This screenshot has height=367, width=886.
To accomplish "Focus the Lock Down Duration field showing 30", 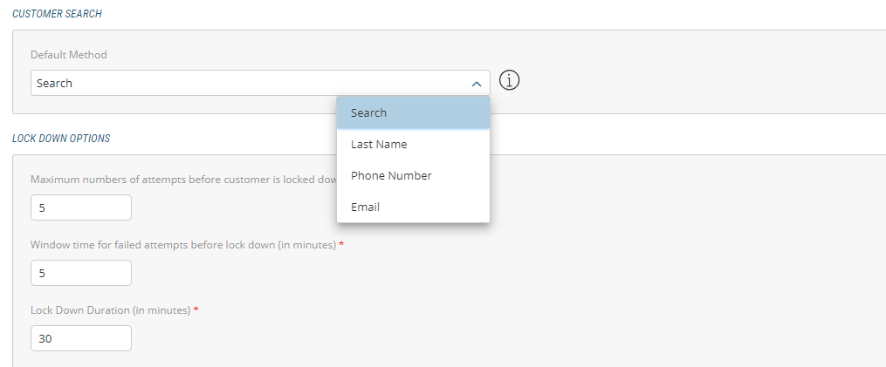I will pyautogui.click(x=80, y=338).
